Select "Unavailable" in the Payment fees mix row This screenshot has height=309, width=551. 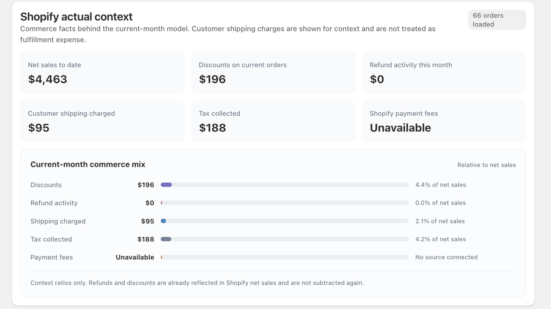click(x=135, y=257)
